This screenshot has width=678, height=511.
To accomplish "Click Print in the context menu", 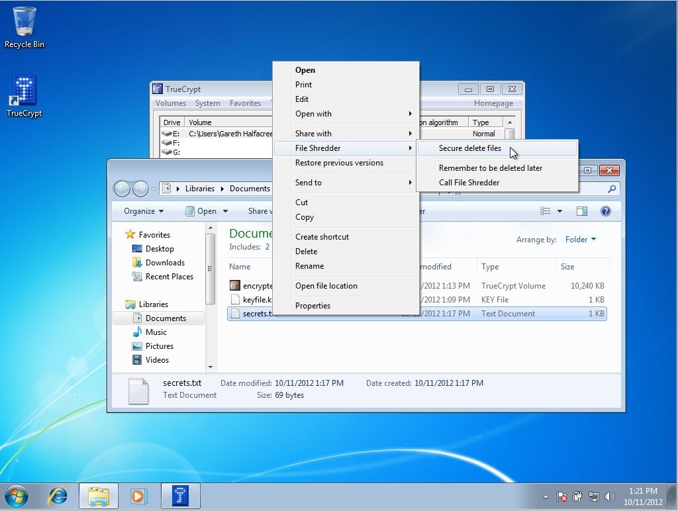I will (346, 85).
